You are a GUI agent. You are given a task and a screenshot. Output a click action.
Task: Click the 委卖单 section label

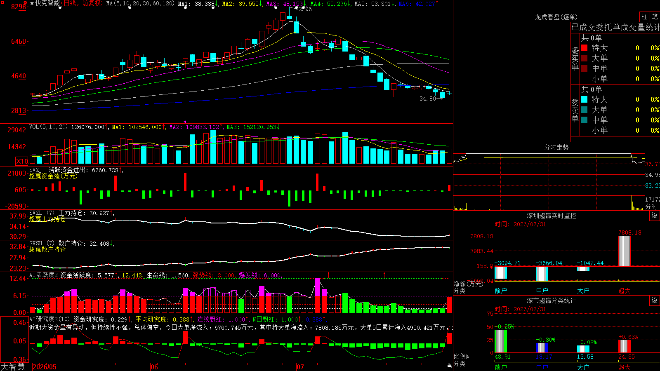coord(575,110)
